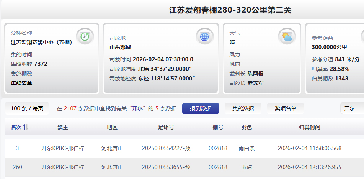Click owner name in rank 3 row
364x179 pixels.
62,148
